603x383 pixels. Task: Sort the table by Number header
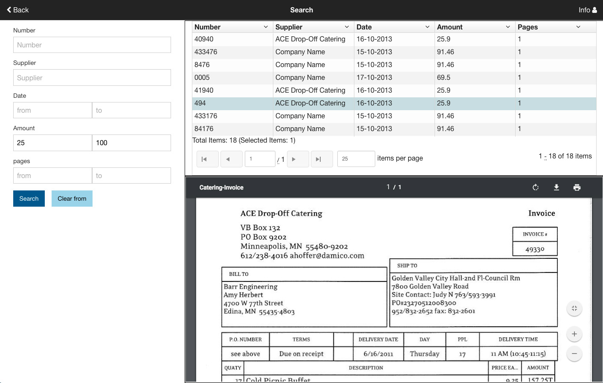(x=207, y=27)
